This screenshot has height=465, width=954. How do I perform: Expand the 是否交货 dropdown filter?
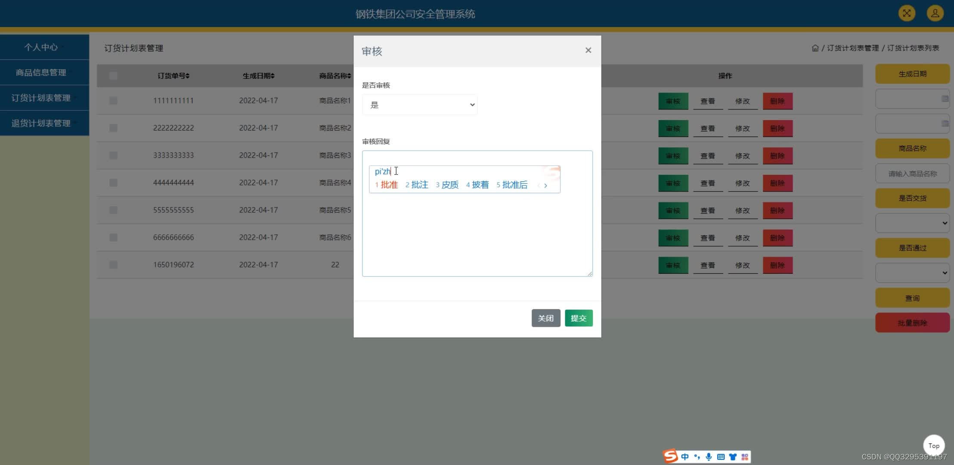click(x=912, y=223)
